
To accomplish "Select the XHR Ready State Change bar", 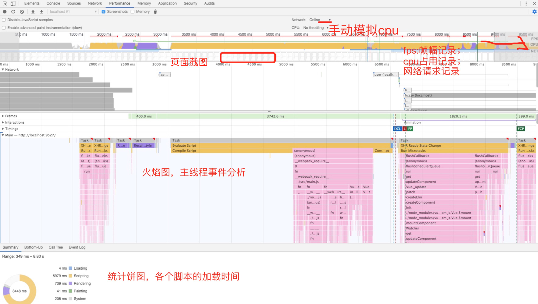I will click(454, 145).
